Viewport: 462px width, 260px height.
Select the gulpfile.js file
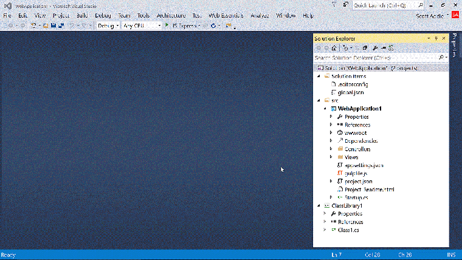pyautogui.click(x=356, y=173)
